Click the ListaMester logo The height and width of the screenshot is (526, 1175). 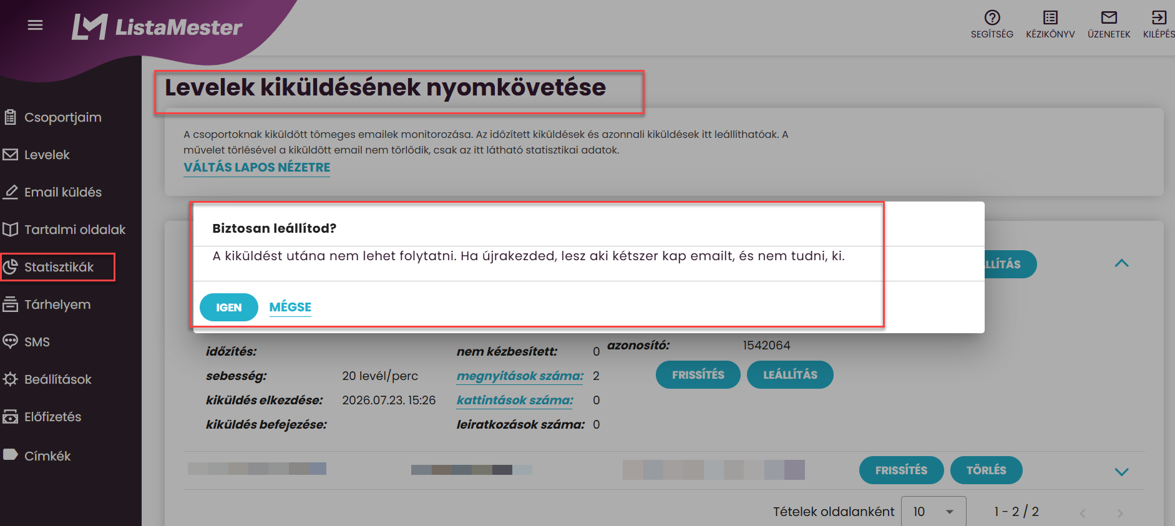point(157,27)
